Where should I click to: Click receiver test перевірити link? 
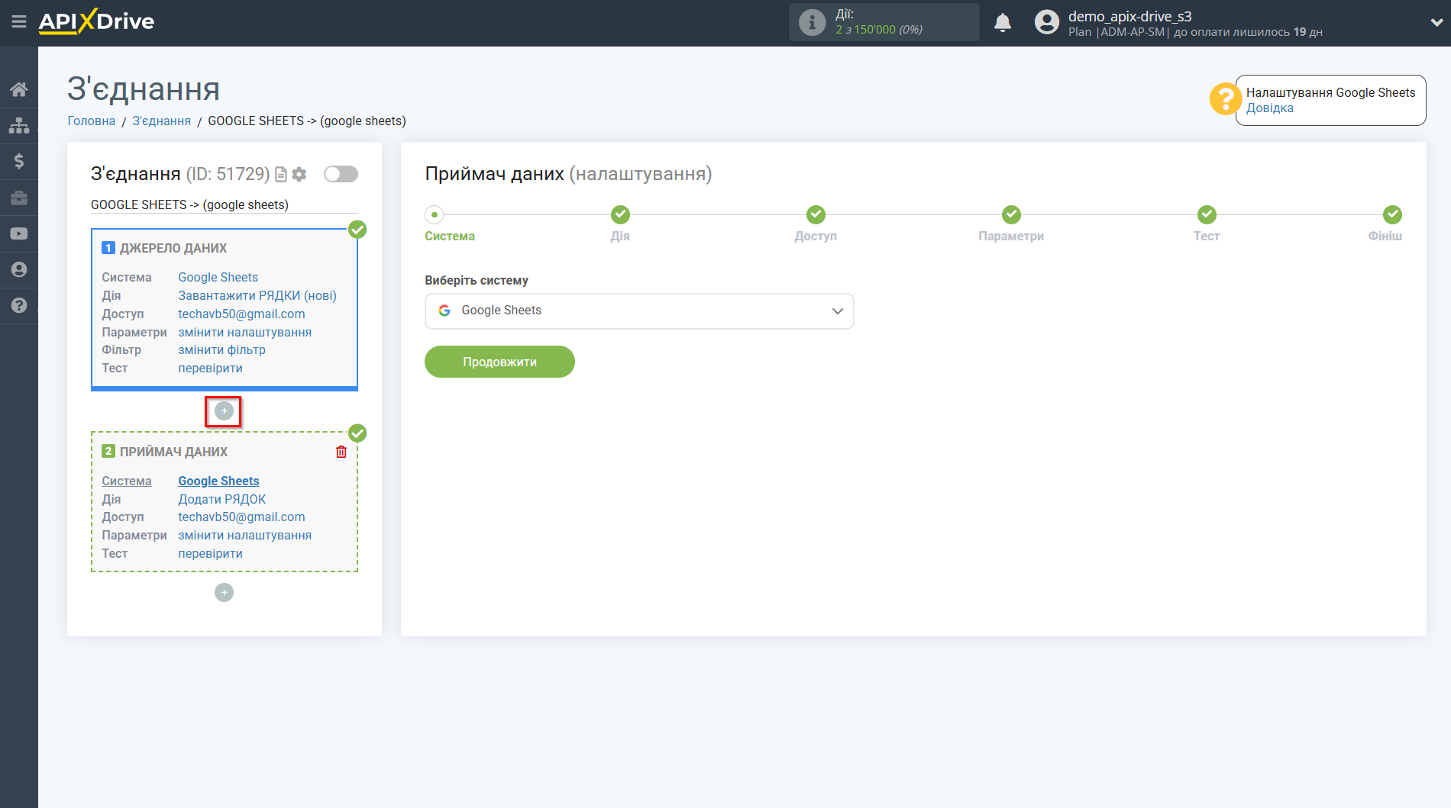pos(210,554)
